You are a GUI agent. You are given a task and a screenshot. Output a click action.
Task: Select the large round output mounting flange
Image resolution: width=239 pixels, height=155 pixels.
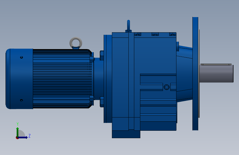pos(195,74)
